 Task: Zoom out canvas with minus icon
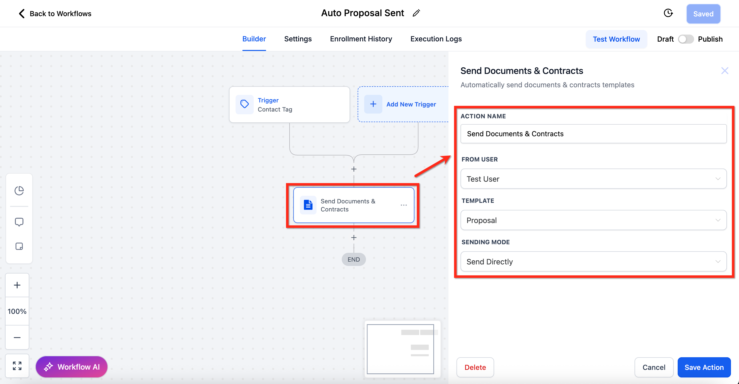17,338
